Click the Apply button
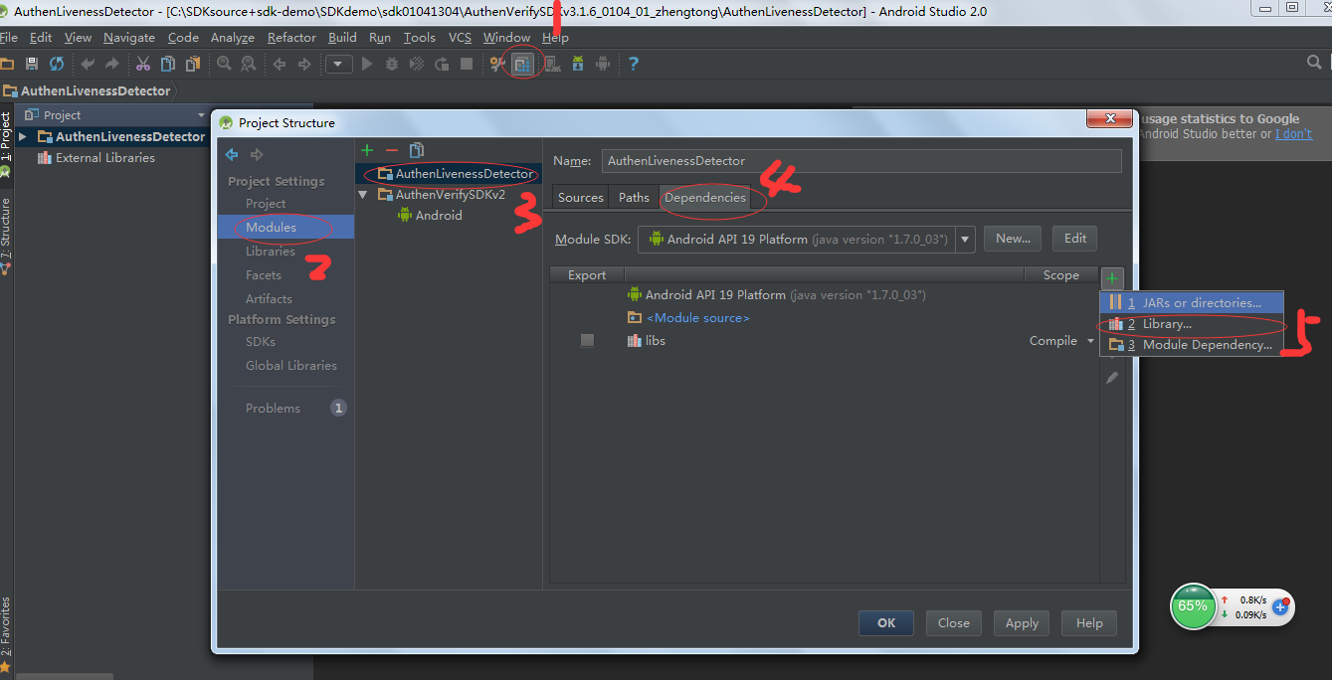Image resolution: width=1332 pixels, height=680 pixels. (1022, 623)
